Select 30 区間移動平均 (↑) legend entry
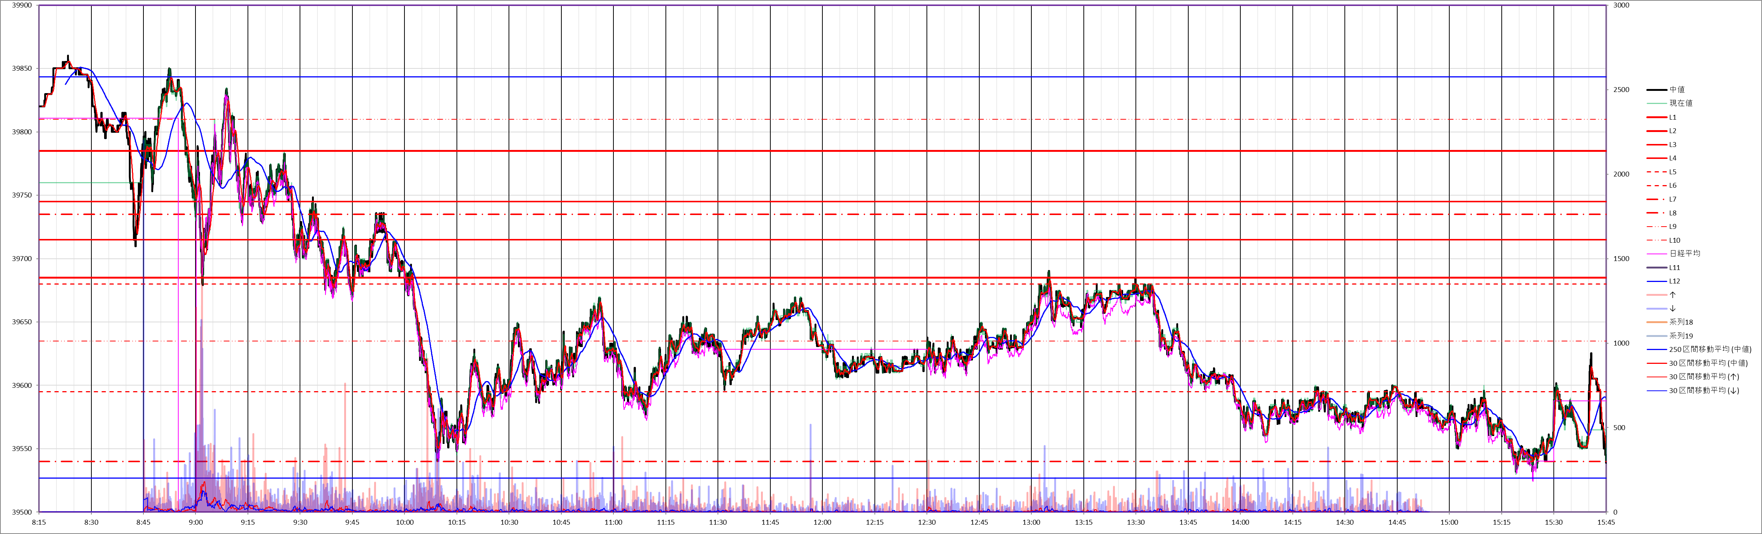 tap(1692, 376)
